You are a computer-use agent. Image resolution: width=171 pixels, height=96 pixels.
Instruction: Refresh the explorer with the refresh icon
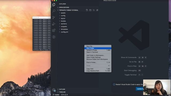coord(94,10)
